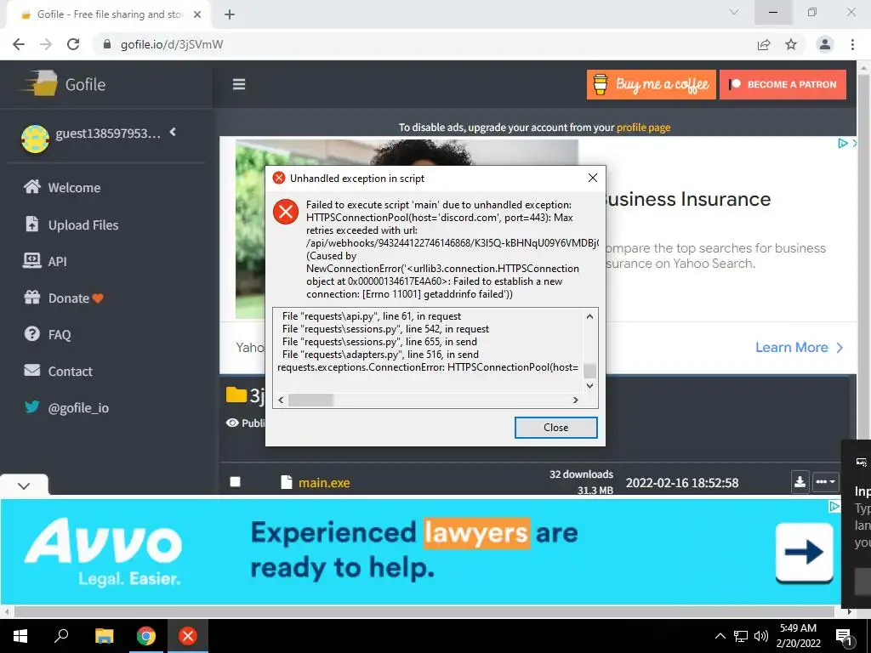Viewport: 871px width, 653px height.
Task: Click the Close button in the error dialog
Action: click(x=555, y=427)
